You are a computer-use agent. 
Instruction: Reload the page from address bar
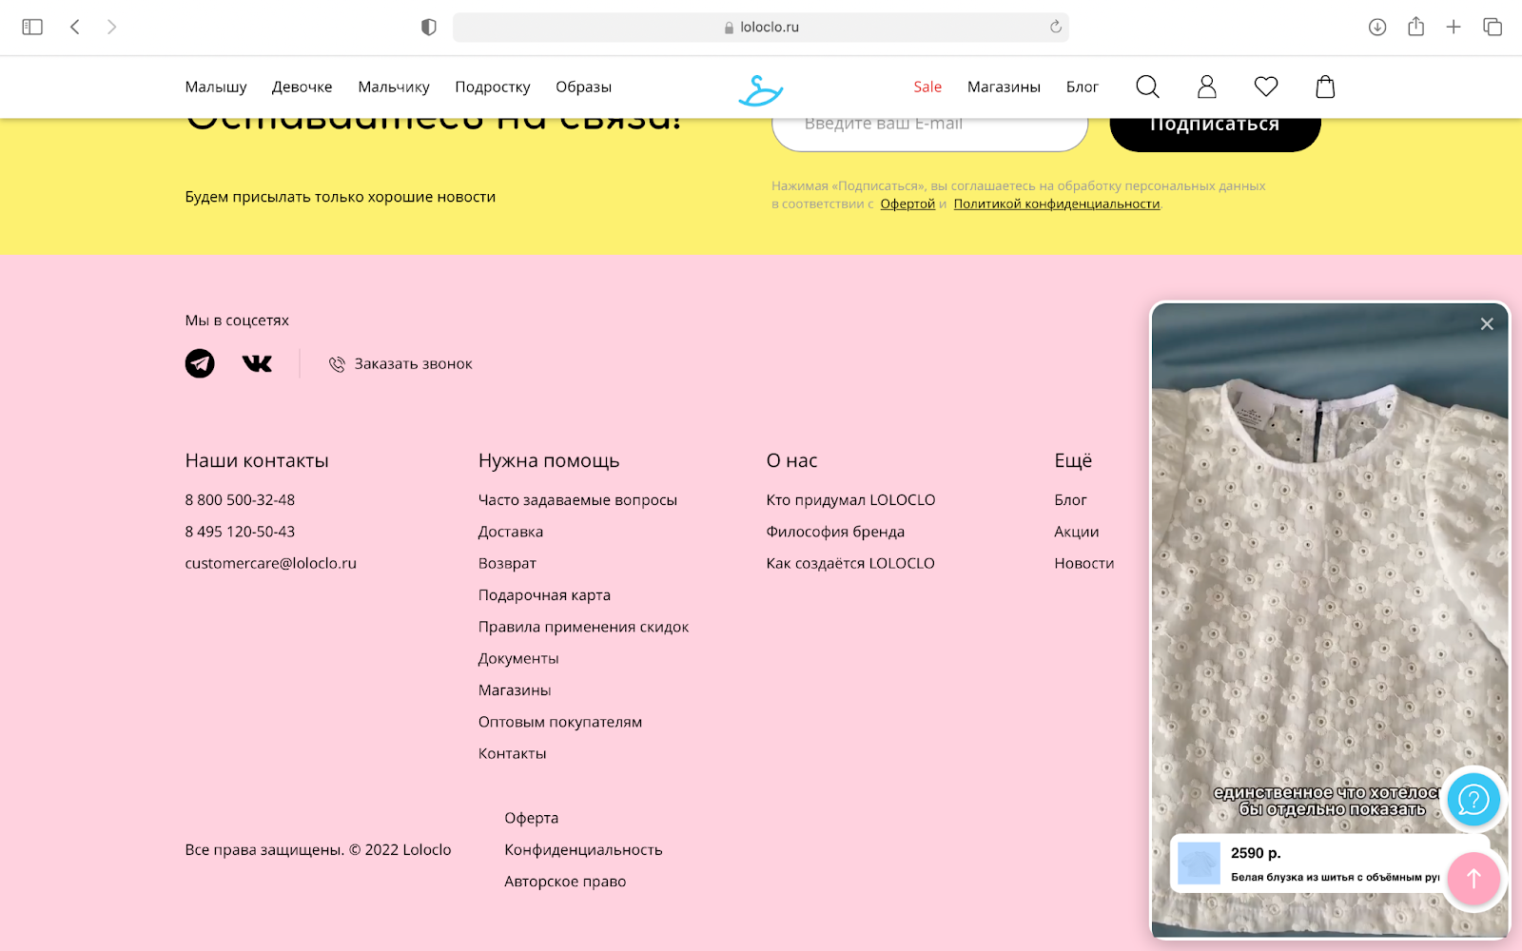click(1055, 28)
